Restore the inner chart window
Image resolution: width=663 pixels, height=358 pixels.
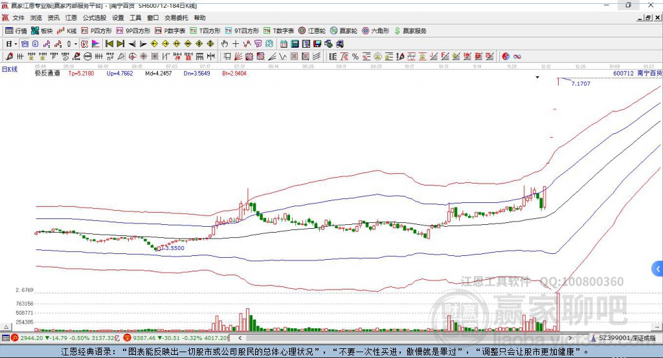click(648, 17)
